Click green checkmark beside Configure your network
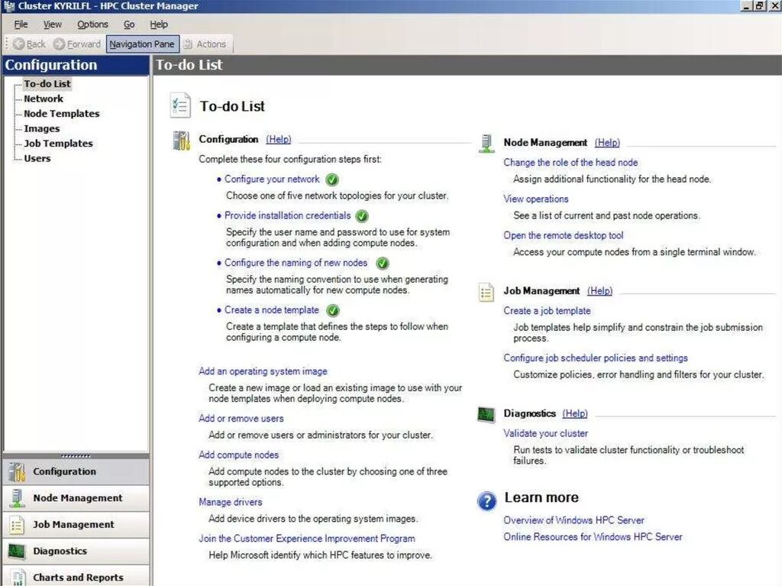The width and height of the screenshot is (782, 586). 332,180
